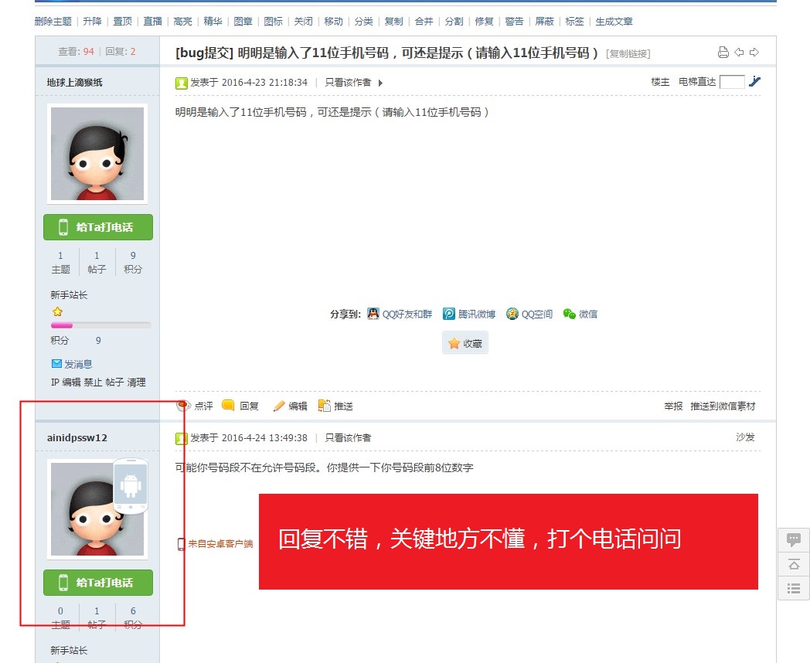
Task: Click 分类 in moderation bar
Action: 364,21
